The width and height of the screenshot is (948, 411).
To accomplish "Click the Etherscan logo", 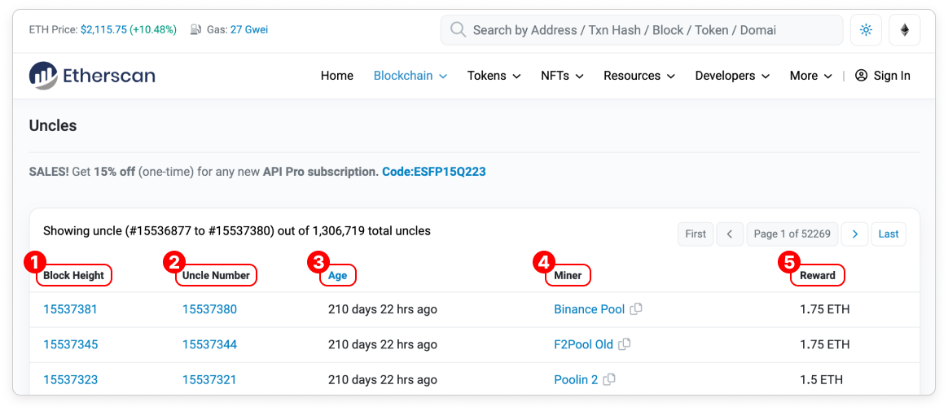I will (92, 76).
